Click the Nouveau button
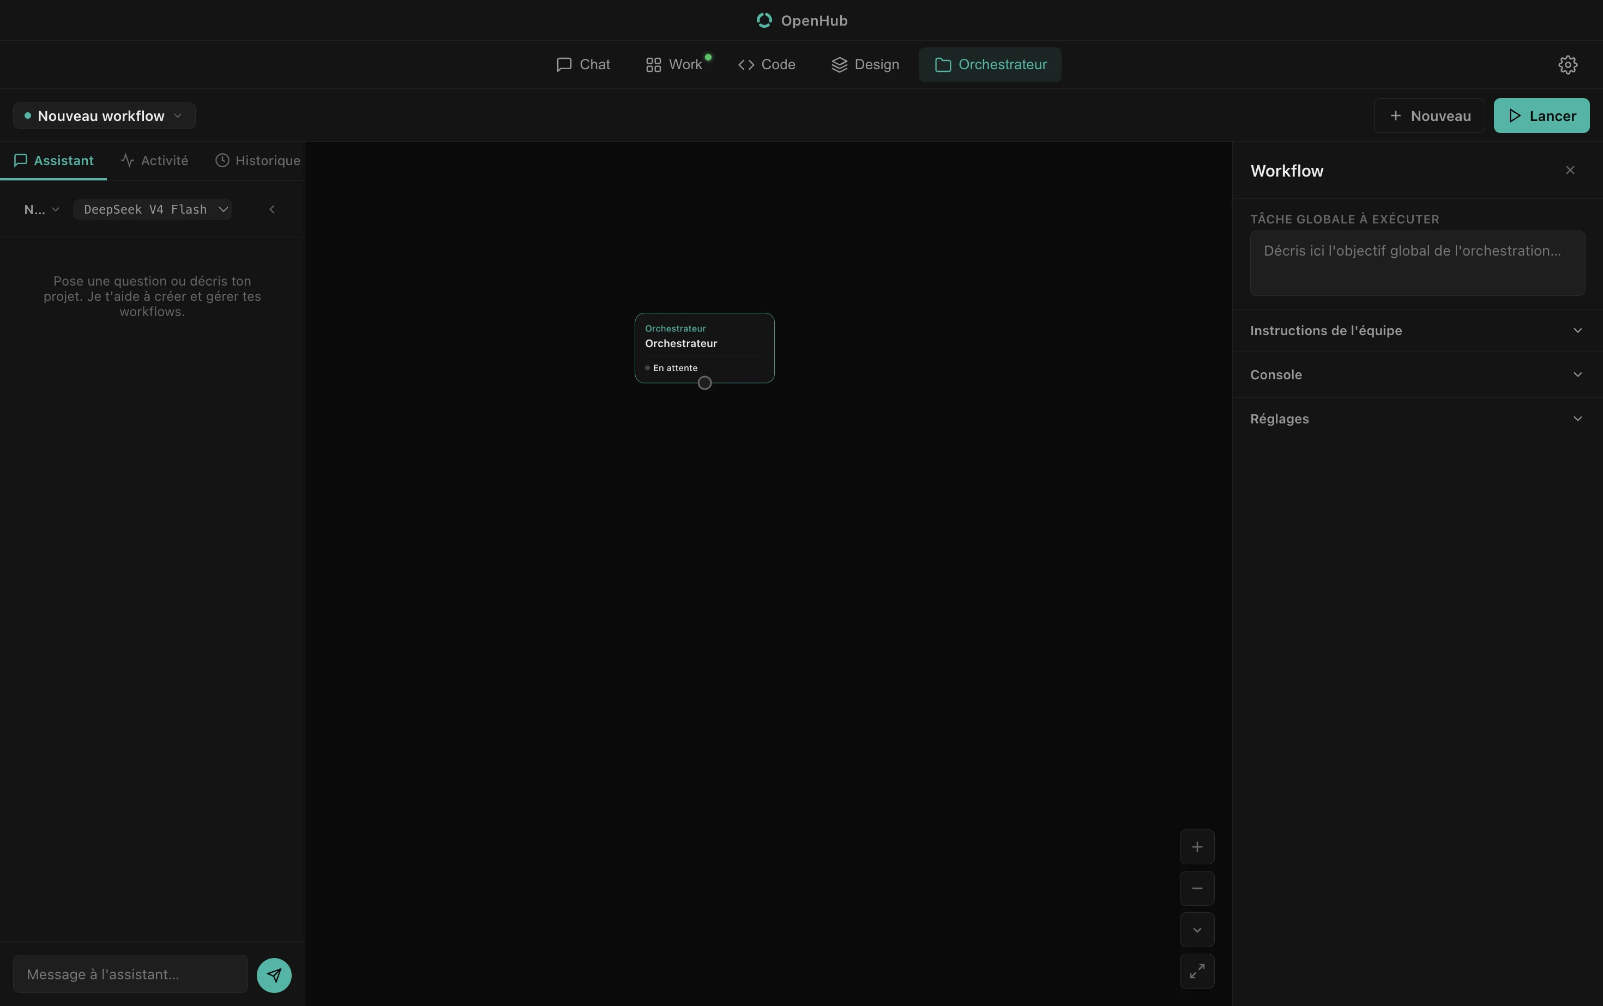1603x1006 pixels. (x=1429, y=116)
